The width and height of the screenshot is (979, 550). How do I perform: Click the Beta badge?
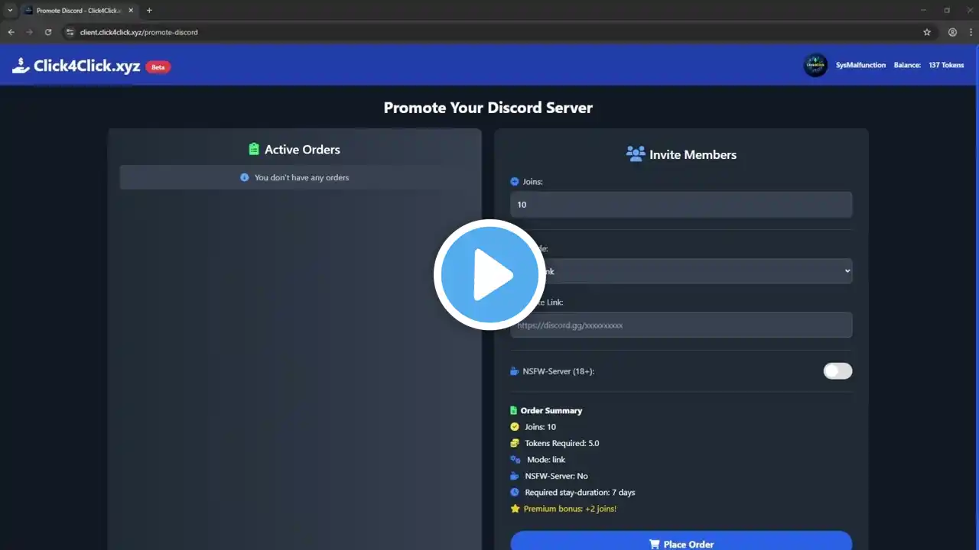[x=158, y=66]
